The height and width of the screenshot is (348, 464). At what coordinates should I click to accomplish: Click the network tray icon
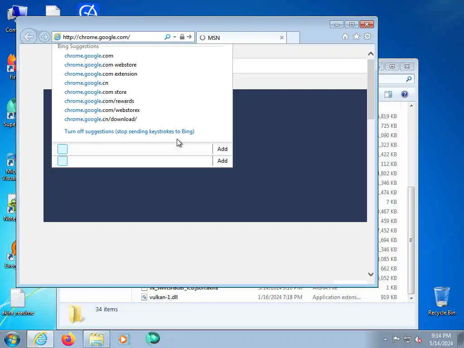[x=407, y=340]
